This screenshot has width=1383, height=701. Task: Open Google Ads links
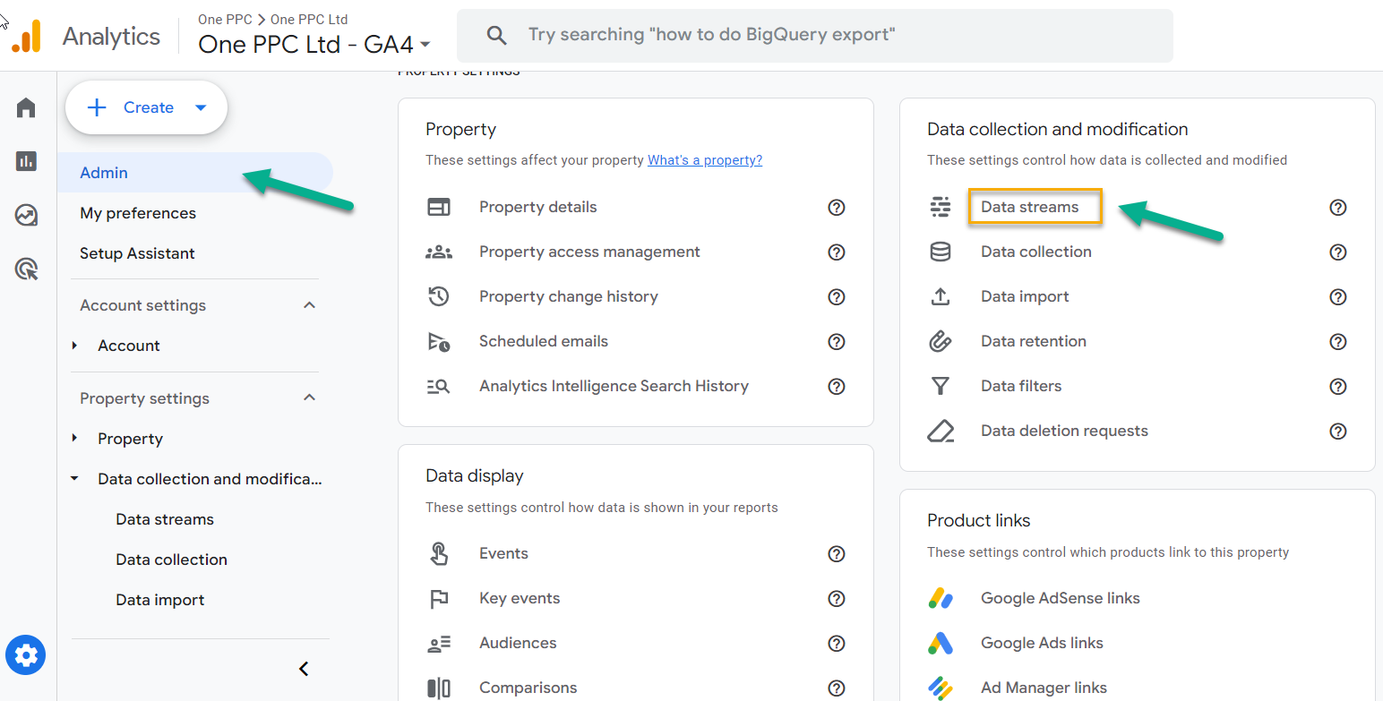click(x=1042, y=643)
